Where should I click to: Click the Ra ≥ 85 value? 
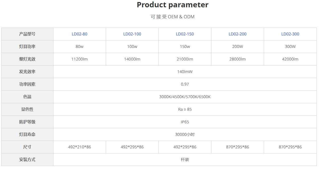point(185,109)
